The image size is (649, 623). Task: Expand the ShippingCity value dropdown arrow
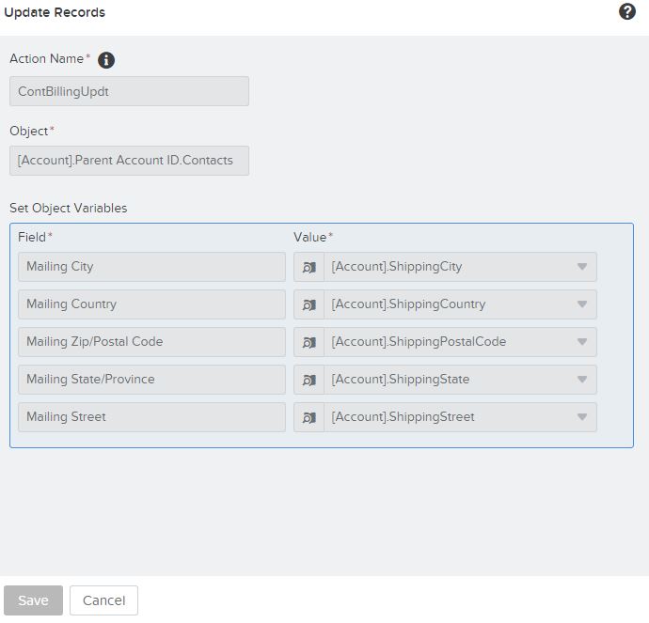(x=581, y=267)
